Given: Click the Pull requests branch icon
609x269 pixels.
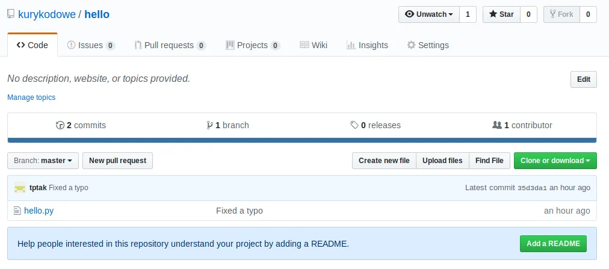Looking at the screenshot, I should point(138,45).
